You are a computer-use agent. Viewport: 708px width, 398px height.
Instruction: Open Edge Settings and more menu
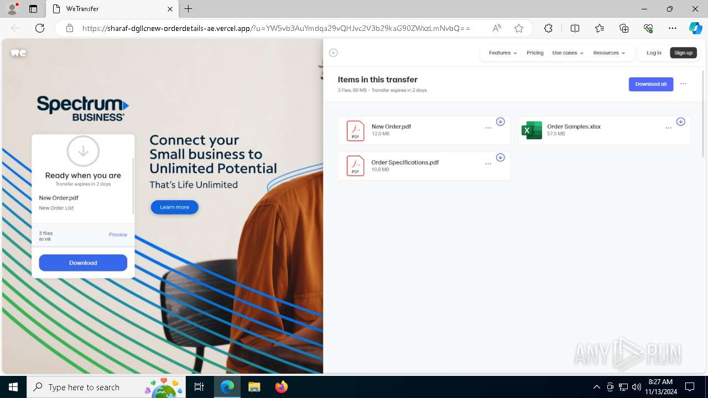point(673,28)
